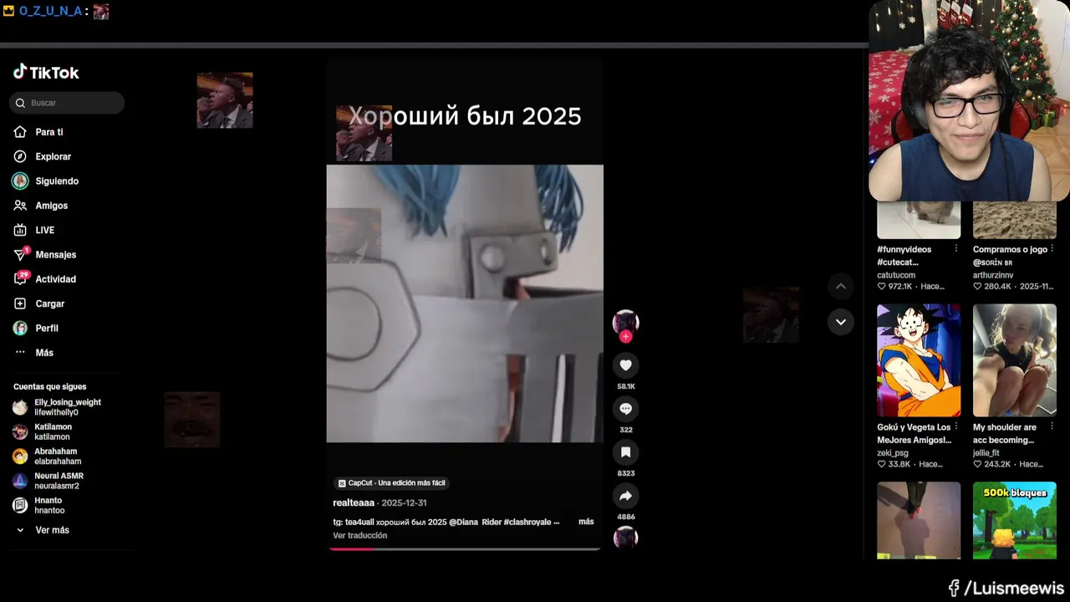Open the Katilamon account
1070x602 pixels.
pos(42,431)
